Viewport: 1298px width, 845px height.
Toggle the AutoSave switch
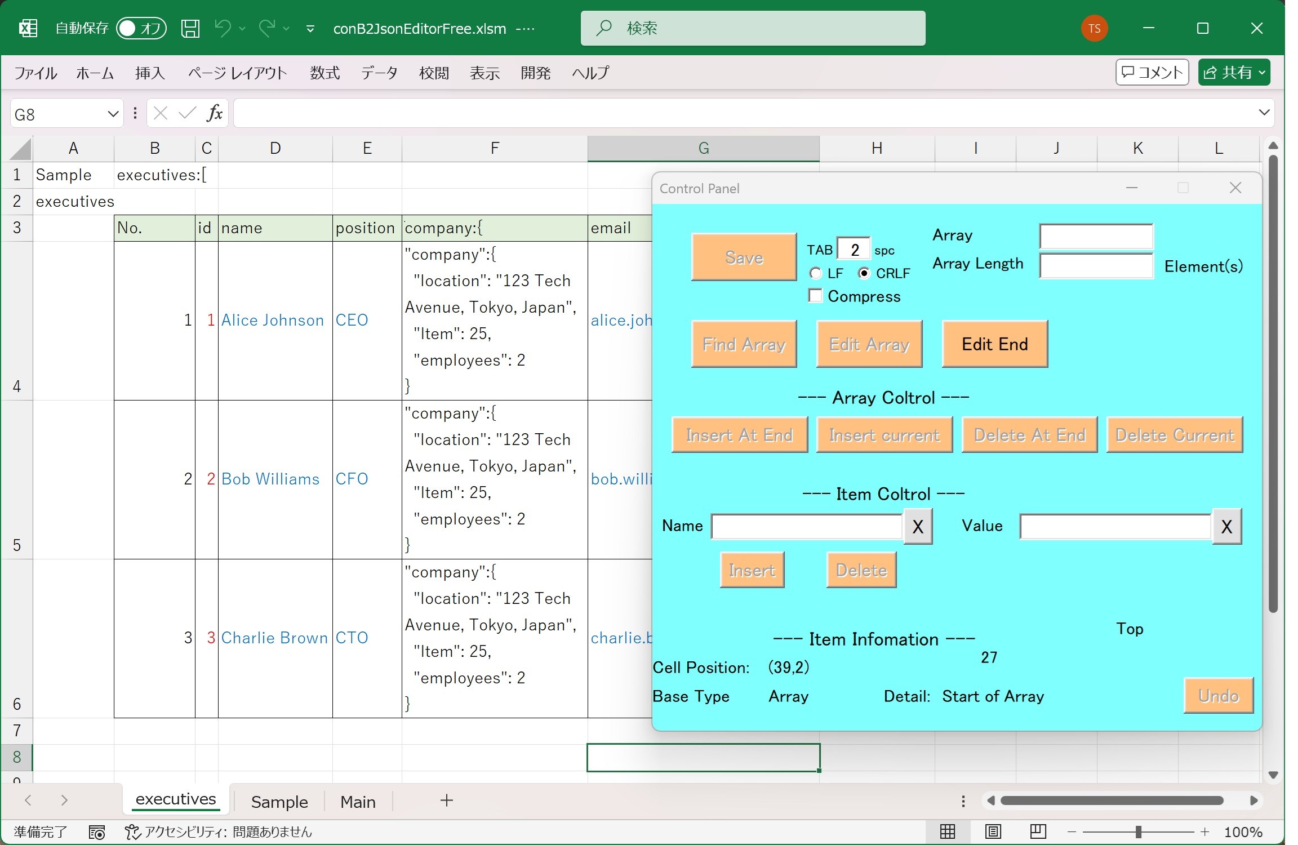pyautogui.click(x=141, y=28)
